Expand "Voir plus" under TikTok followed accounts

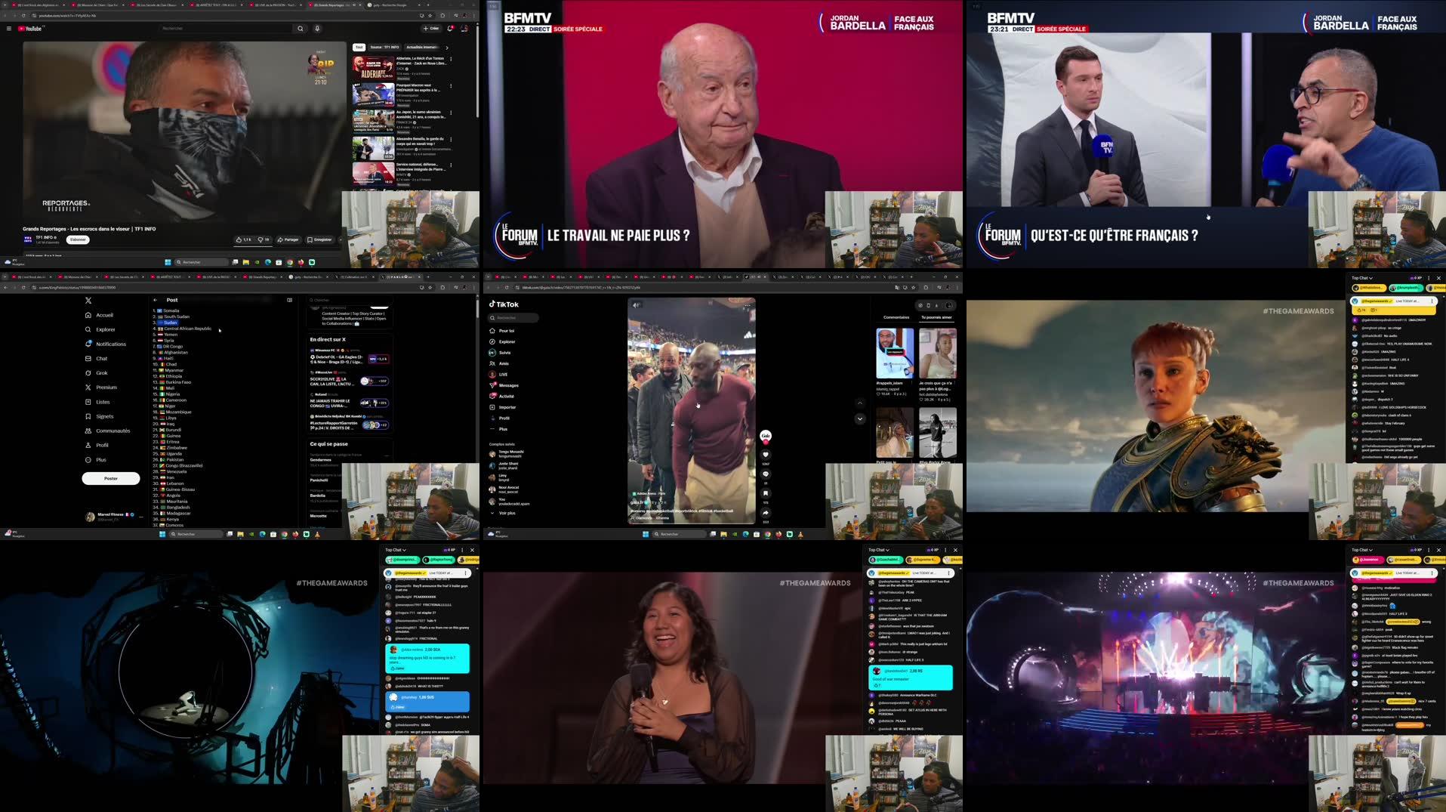(507, 513)
